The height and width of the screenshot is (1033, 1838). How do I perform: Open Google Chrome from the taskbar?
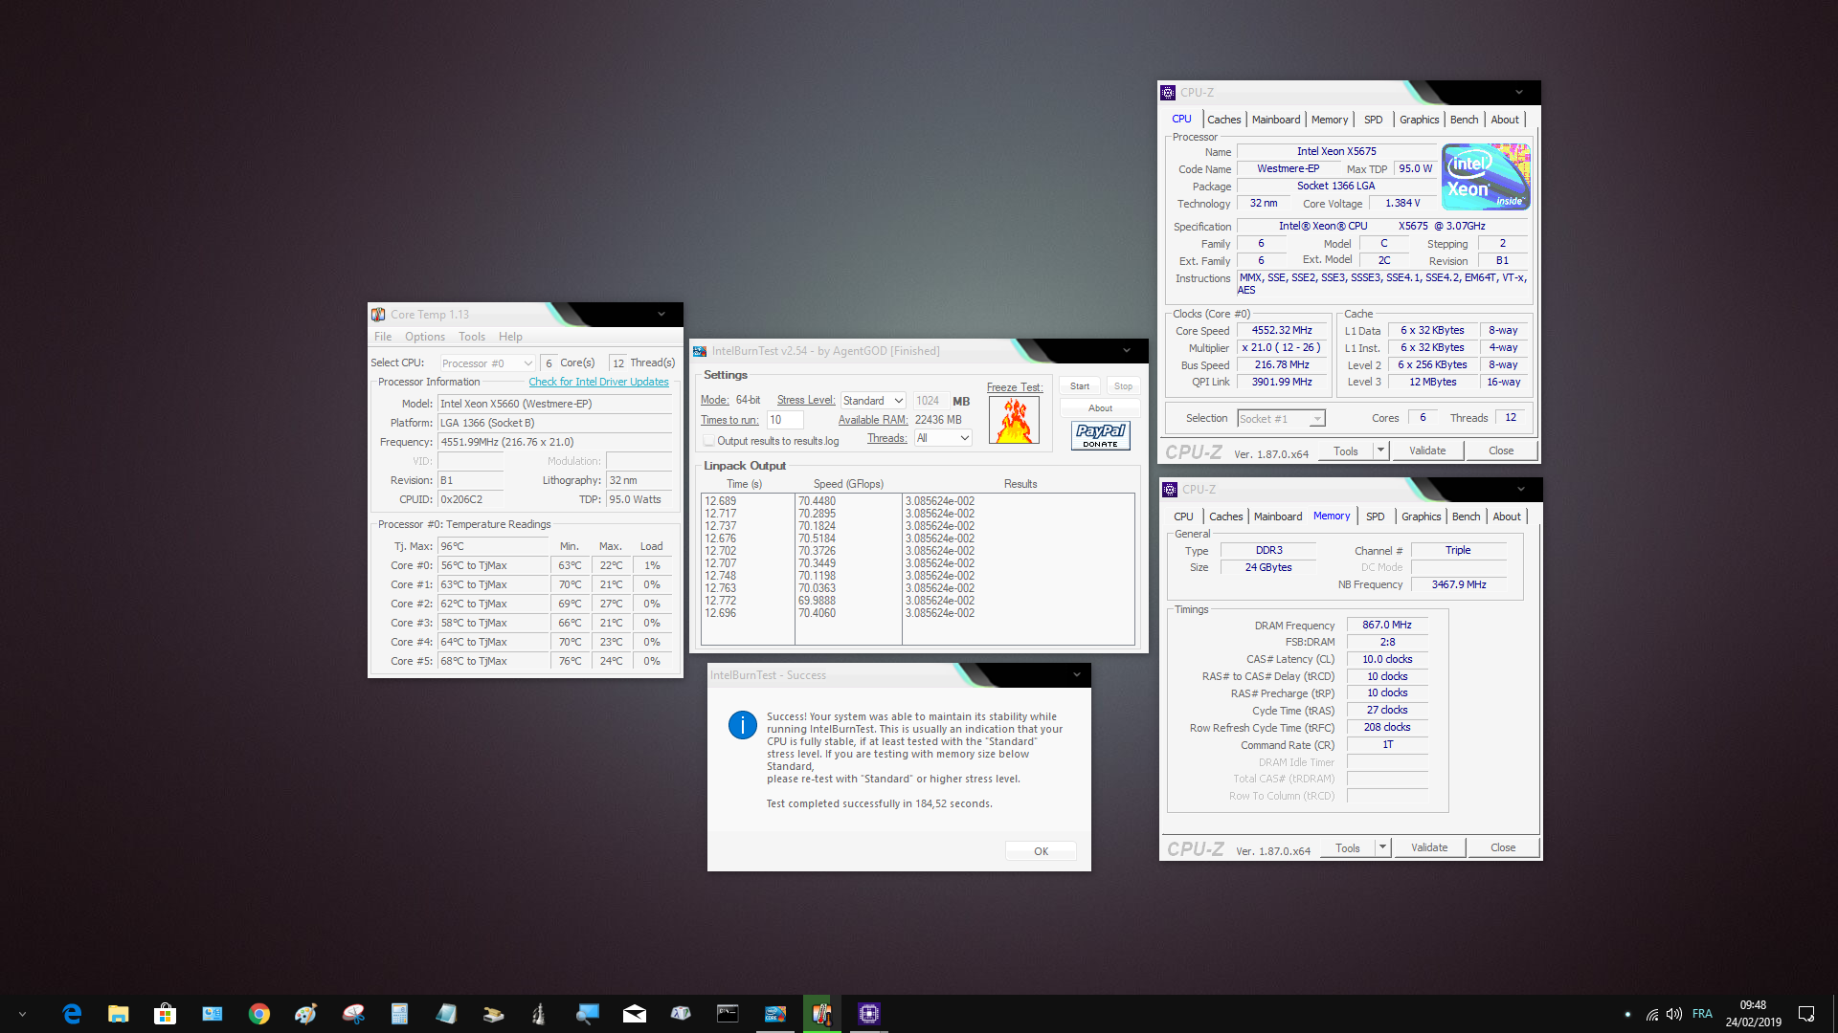(259, 1013)
